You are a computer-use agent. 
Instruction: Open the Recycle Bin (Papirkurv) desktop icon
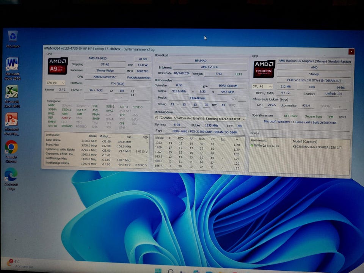13,39
